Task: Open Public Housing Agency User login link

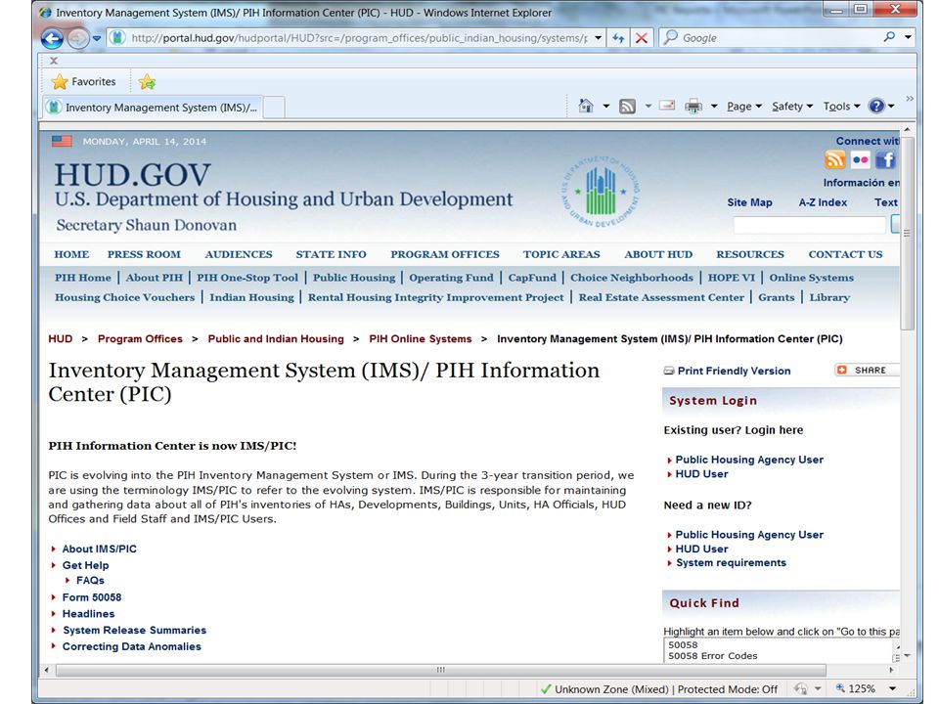Action: tap(749, 460)
